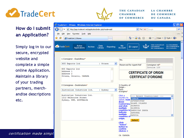Select AFGHANISTAN in the country list
The image size is (184, 138).
151,101
